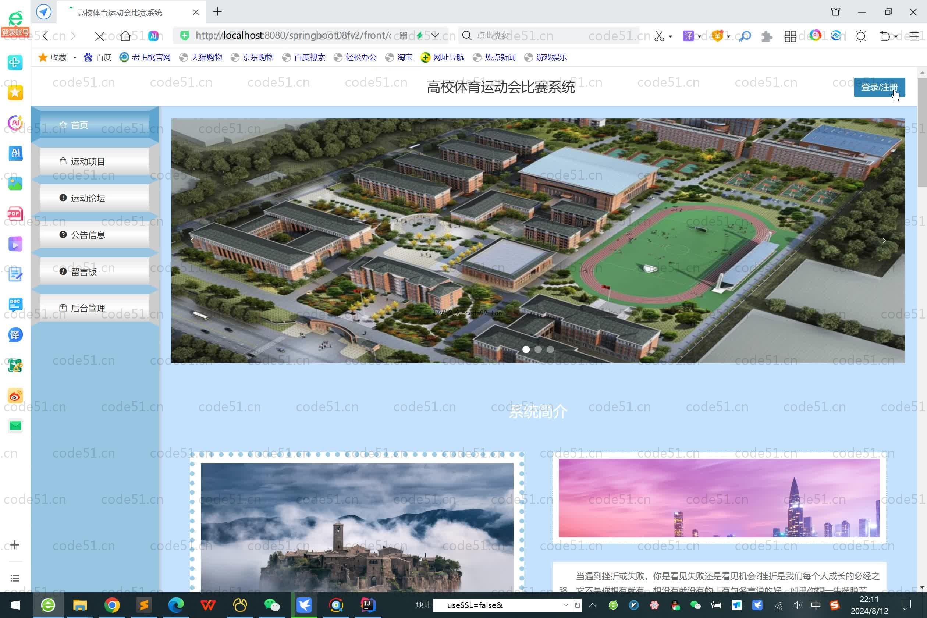The height and width of the screenshot is (618, 927).
Task: Open the four-squares apps grid icon
Action: 790,36
